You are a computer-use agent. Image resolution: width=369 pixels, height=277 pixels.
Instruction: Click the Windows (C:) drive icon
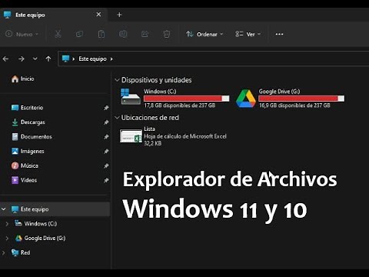tap(131, 97)
